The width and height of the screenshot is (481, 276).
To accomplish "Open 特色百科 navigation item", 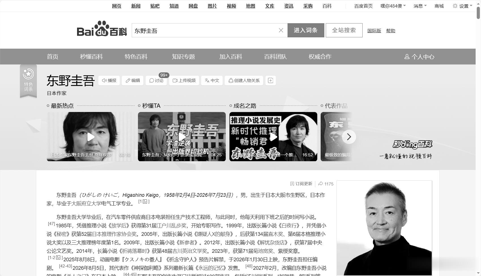I will tap(136, 57).
